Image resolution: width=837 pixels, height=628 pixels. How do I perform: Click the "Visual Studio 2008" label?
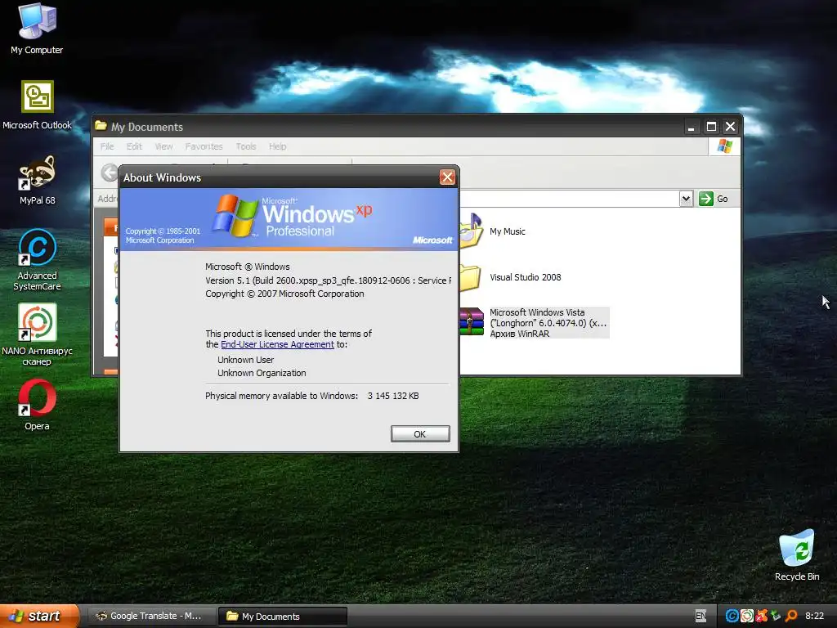pos(526,277)
